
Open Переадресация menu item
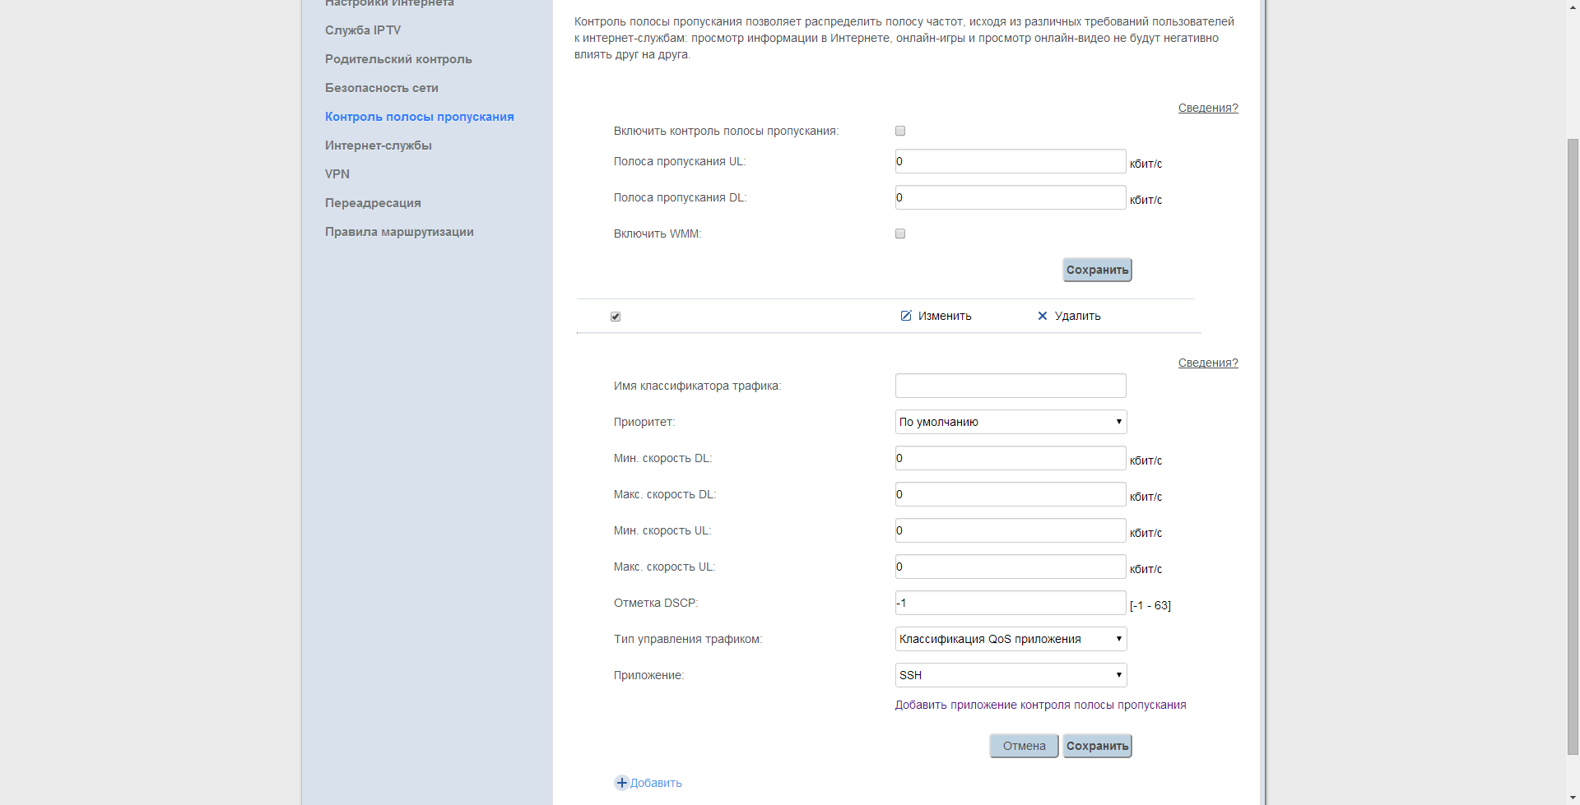[x=373, y=203]
